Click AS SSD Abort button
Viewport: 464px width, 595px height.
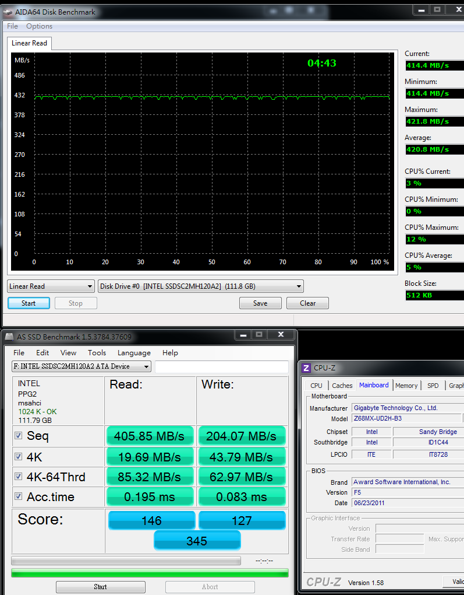[210, 587]
